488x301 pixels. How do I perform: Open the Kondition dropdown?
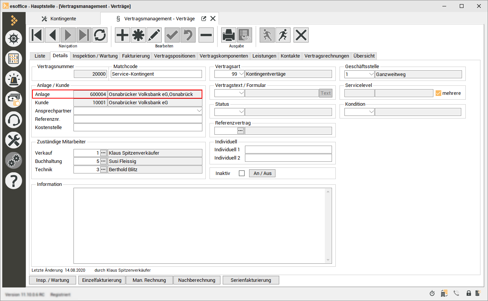371,112
